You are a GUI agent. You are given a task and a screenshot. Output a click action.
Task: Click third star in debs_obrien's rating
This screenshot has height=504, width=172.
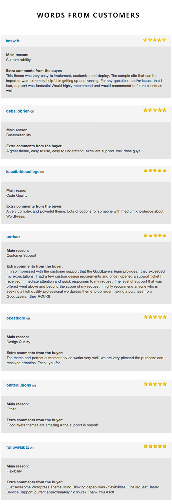click(x=155, y=110)
